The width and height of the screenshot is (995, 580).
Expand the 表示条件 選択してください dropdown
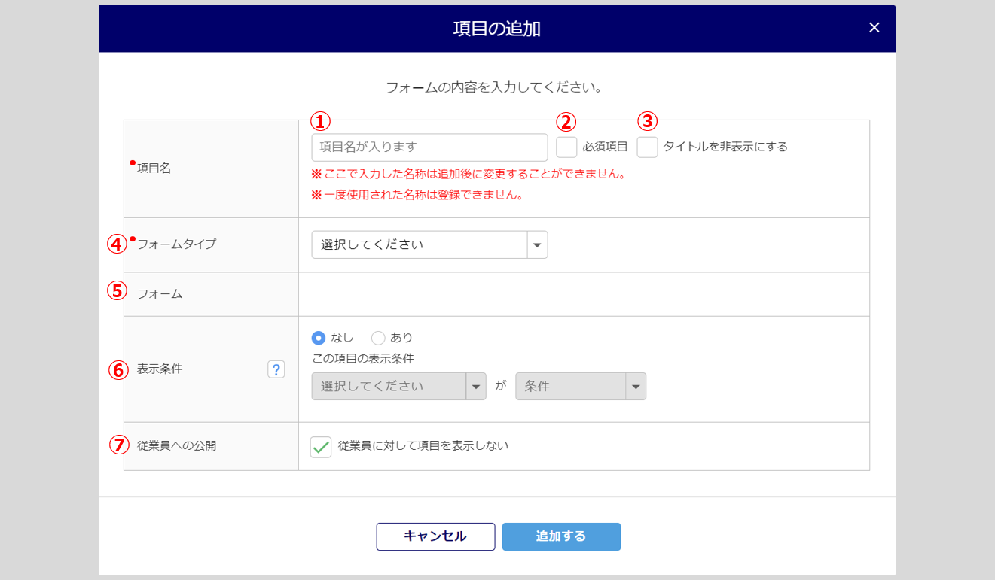[x=398, y=387]
